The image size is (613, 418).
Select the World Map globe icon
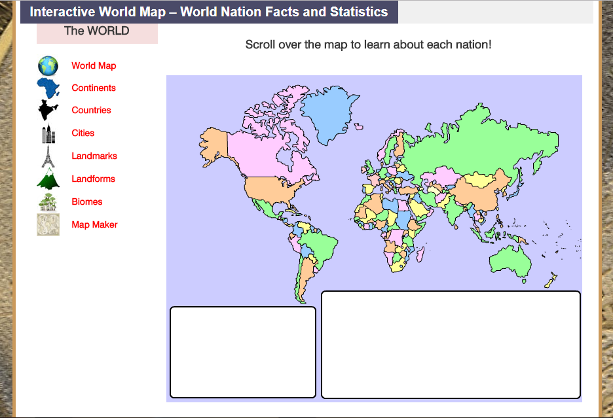(x=47, y=65)
